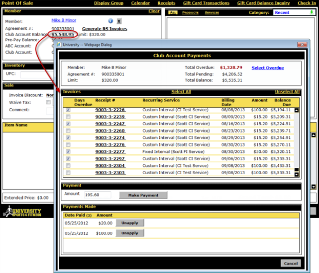Click item list scroll down arrow at right edge
319x273 pixels.
click(314, 187)
